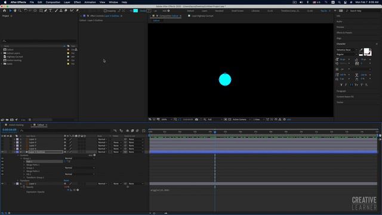Toggle visibility of Fill 1
382x215 pixels.
pyautogui.click(x=2, y=174)
